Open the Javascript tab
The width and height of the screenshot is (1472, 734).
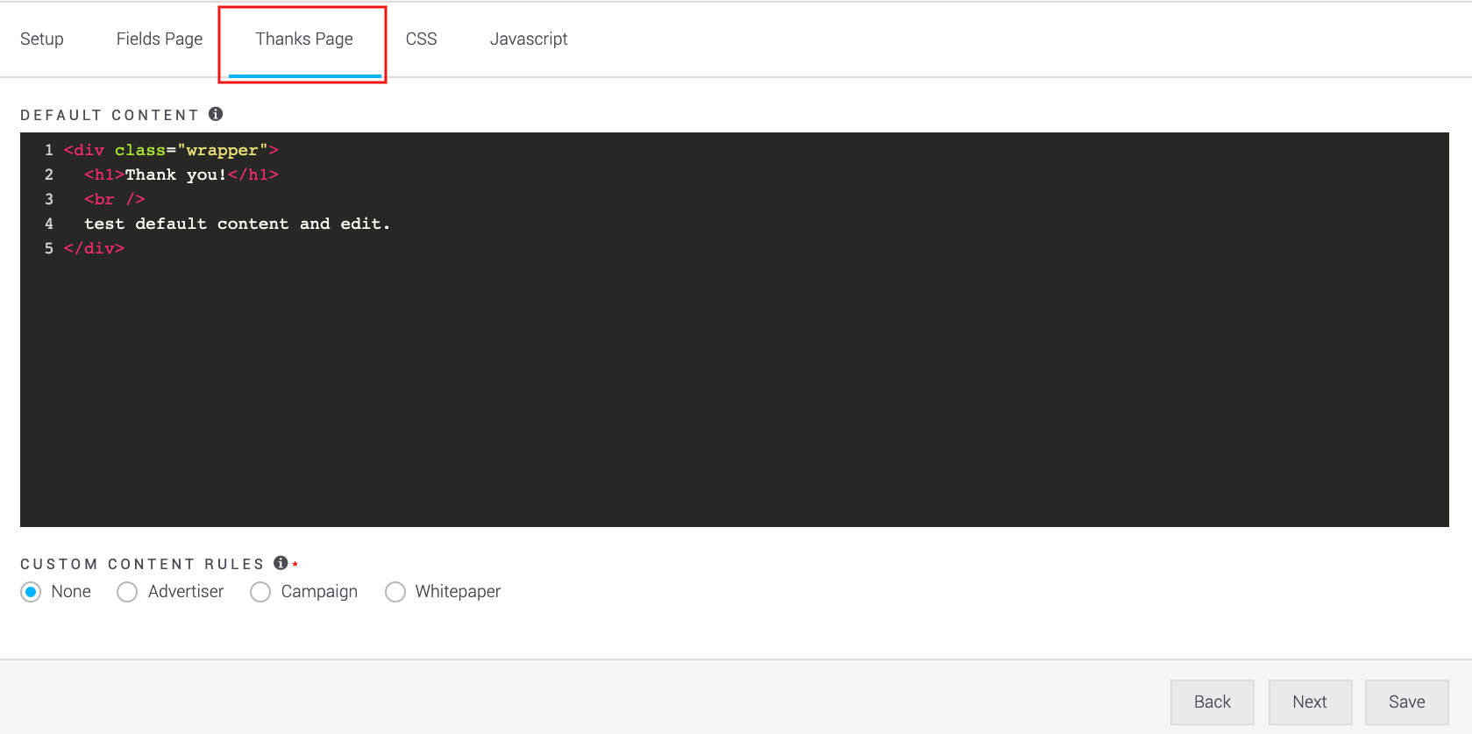click(x=529, y=39)
